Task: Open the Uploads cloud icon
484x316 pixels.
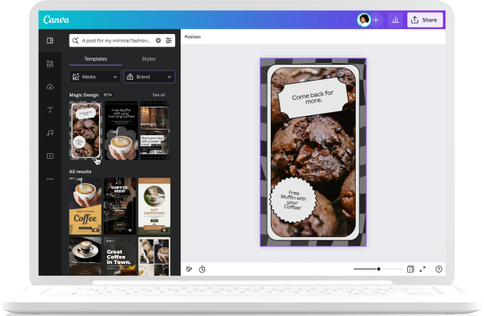Action: click(x=50, y=86)
